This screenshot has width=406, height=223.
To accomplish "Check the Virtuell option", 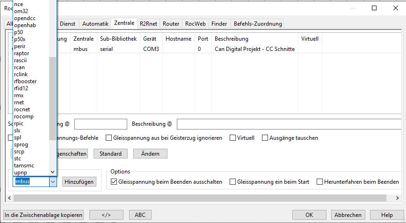I will point(233,138).
